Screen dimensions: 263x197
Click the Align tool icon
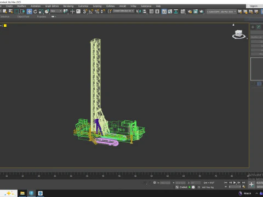click(145, 11)
